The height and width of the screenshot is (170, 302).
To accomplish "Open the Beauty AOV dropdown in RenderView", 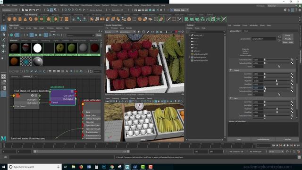I will pos(111,32).
